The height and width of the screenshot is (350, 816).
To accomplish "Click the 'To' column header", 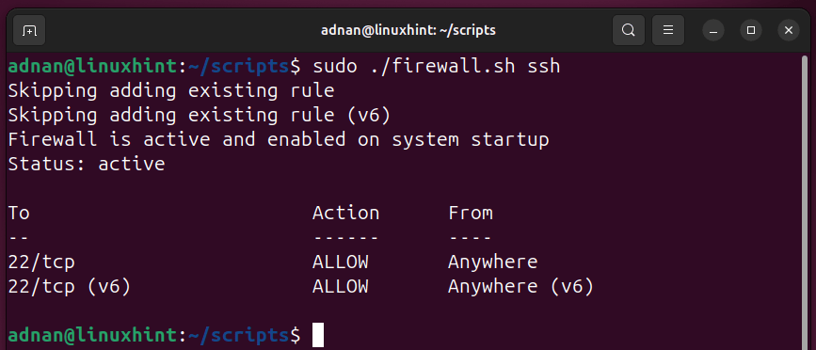I will tap(19, 214).
